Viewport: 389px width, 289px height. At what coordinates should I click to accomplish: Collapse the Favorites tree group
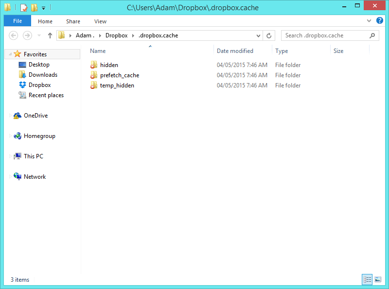(10, 54)
